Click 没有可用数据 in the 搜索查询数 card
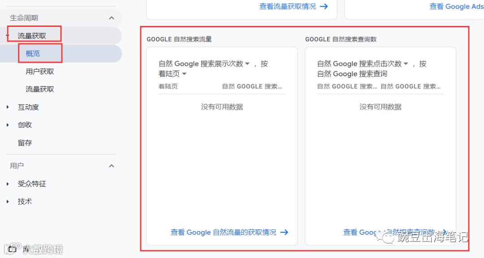This screenshot has width=484, height=258. coord(380,107)
